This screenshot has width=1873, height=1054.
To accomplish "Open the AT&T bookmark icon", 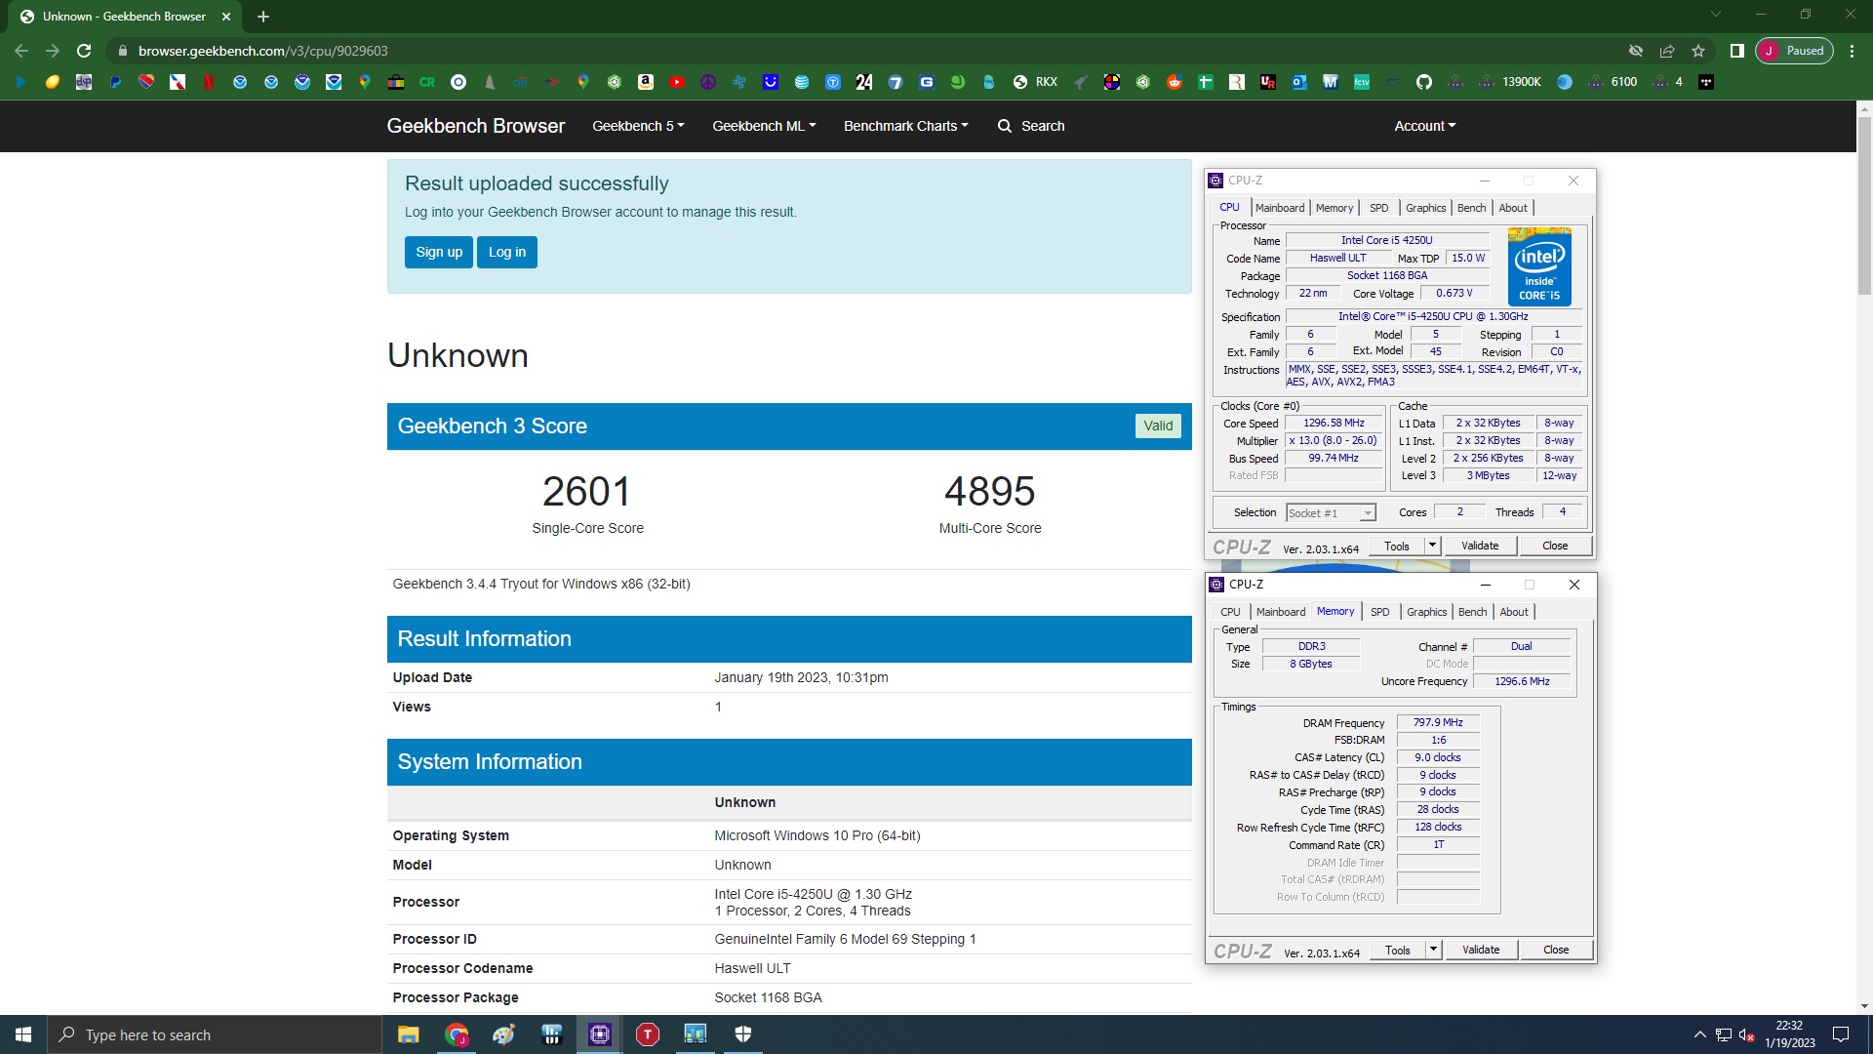I will coord(802,82).
